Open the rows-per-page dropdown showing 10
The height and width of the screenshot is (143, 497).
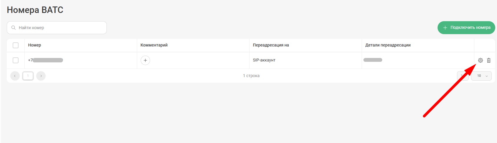click(x=481, y=76)
